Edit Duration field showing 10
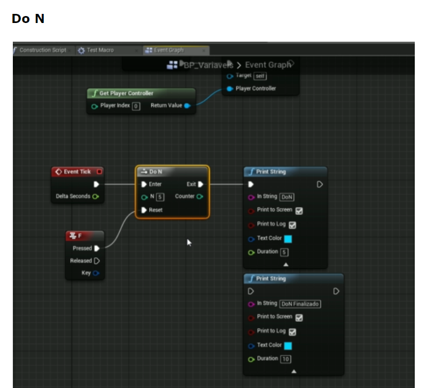 coord(286,359)
